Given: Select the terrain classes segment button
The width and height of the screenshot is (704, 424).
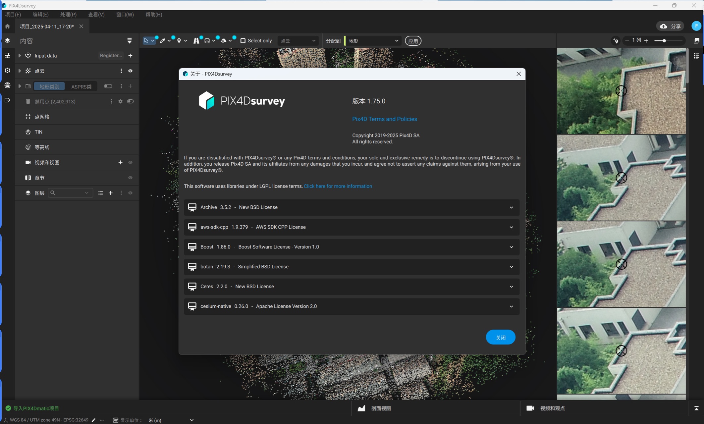Looking at the screenshot, I should click(49, 86).
